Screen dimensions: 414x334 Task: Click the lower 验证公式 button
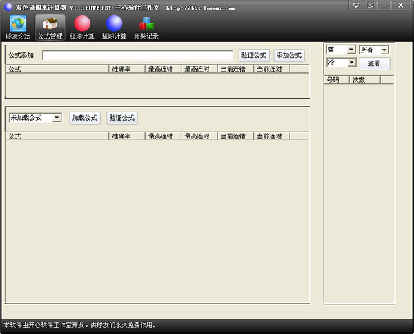point(122,118)
